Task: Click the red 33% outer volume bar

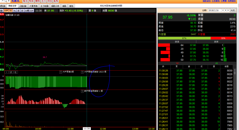Action: [223, 38]
